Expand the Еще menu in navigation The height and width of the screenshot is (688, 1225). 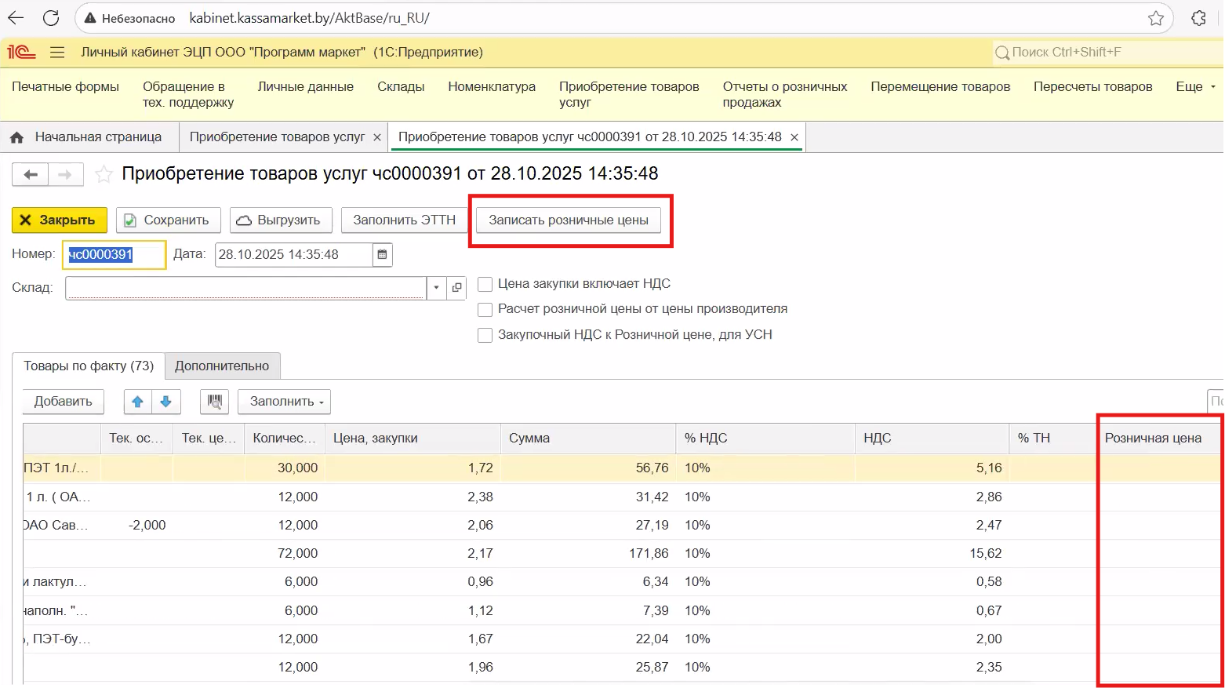1195,87
